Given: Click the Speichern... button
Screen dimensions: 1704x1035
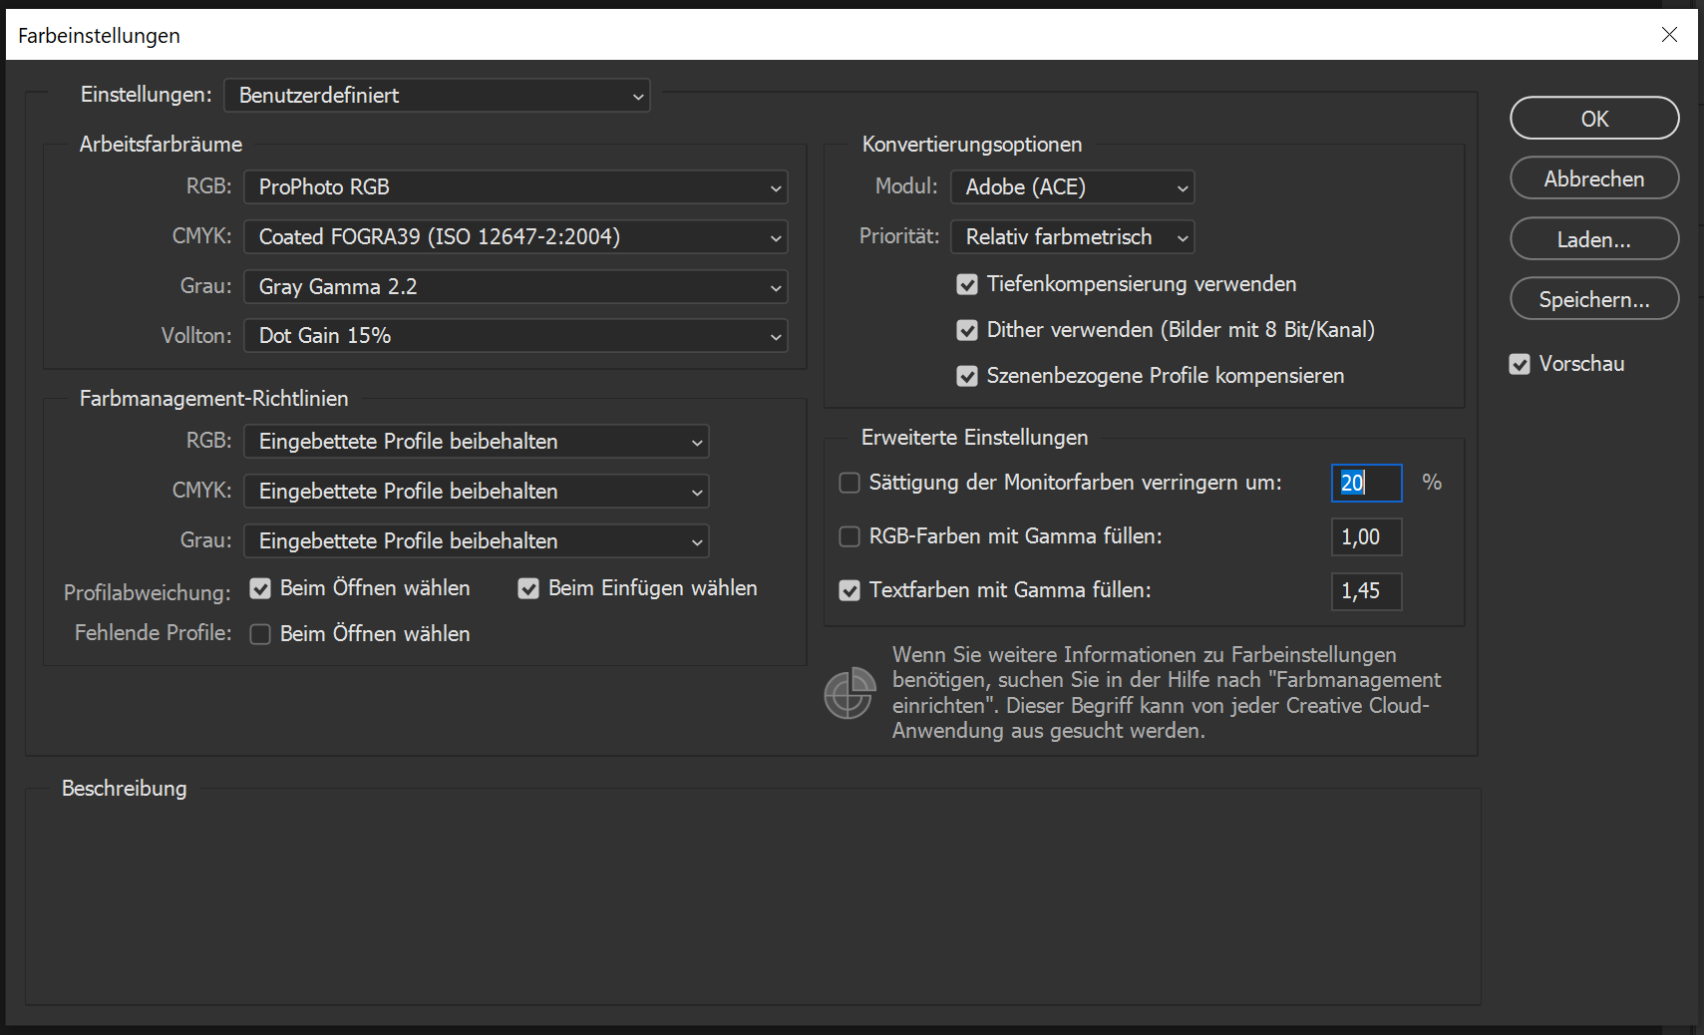Looking at the screenshot, I should pos(1594,299).
